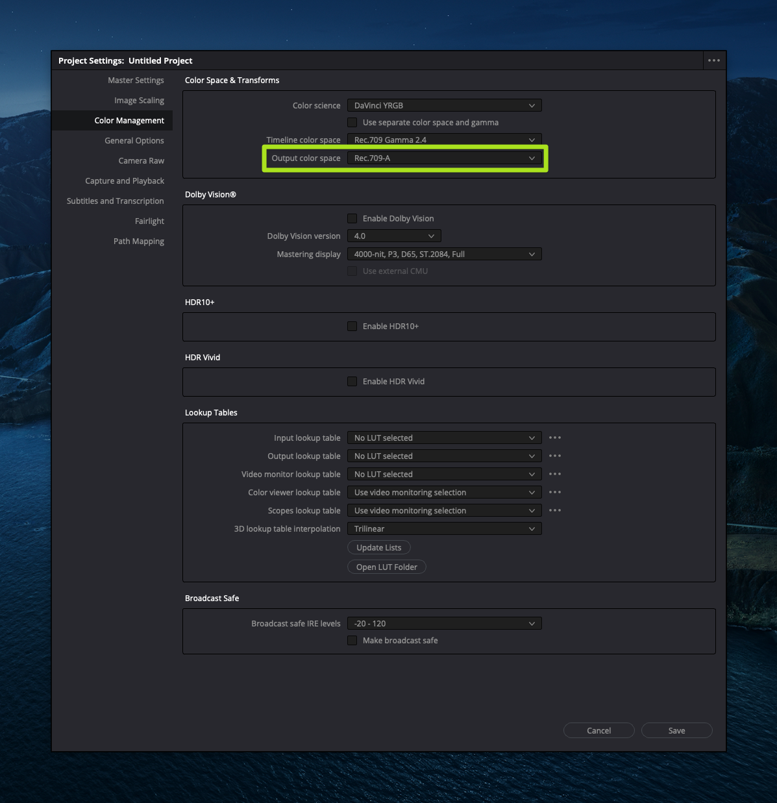Image resolution: width=777 pixels, height=803 pixels.
Task: Click the Broadcast Safe section heading
Action: (212, 598)
